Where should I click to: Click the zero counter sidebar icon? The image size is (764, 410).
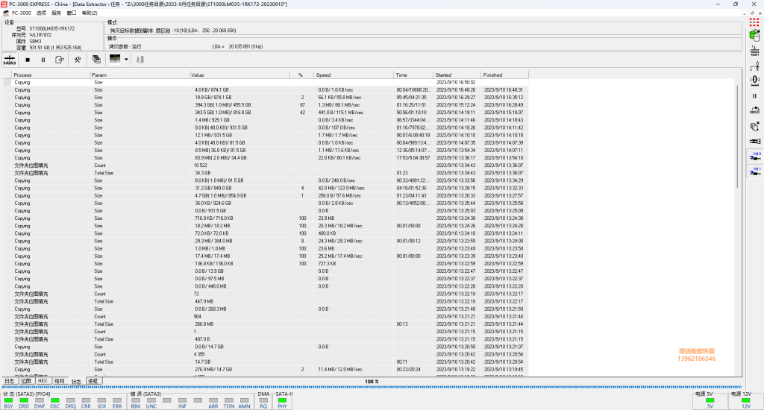pos(755,81)
